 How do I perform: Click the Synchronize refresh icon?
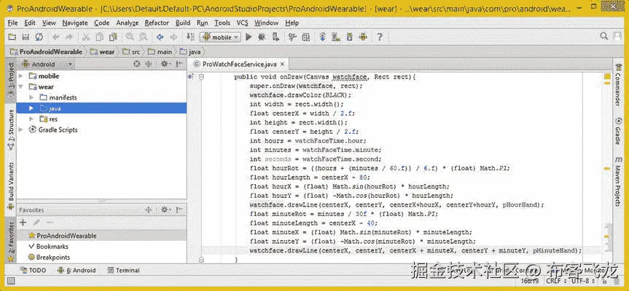coord(39,37)
